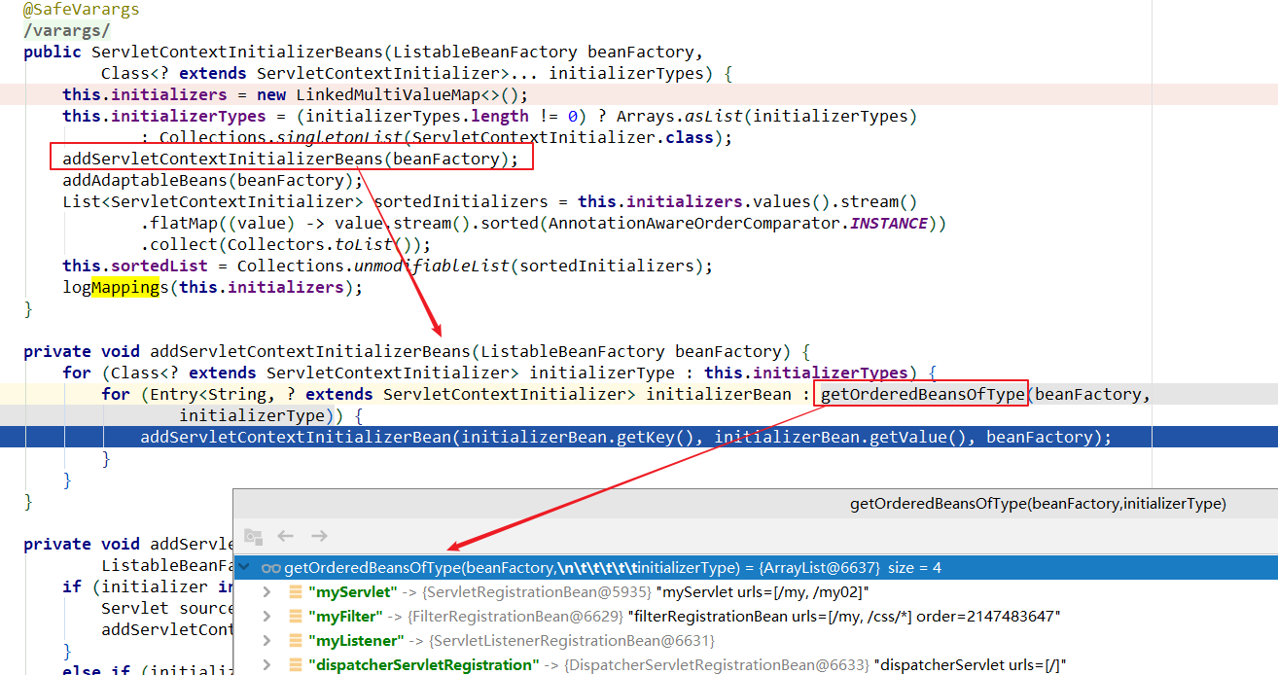1278x675 pixels.
Task: Click getOrderedBeansOfType in the for loop
Action: coord(923,394)
